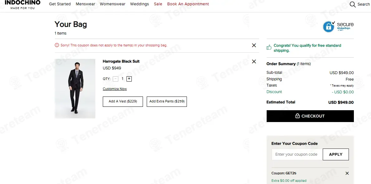371x184 pixels.
Task: Click the 'Order Summary' heading
Action: tap(281, 64)
